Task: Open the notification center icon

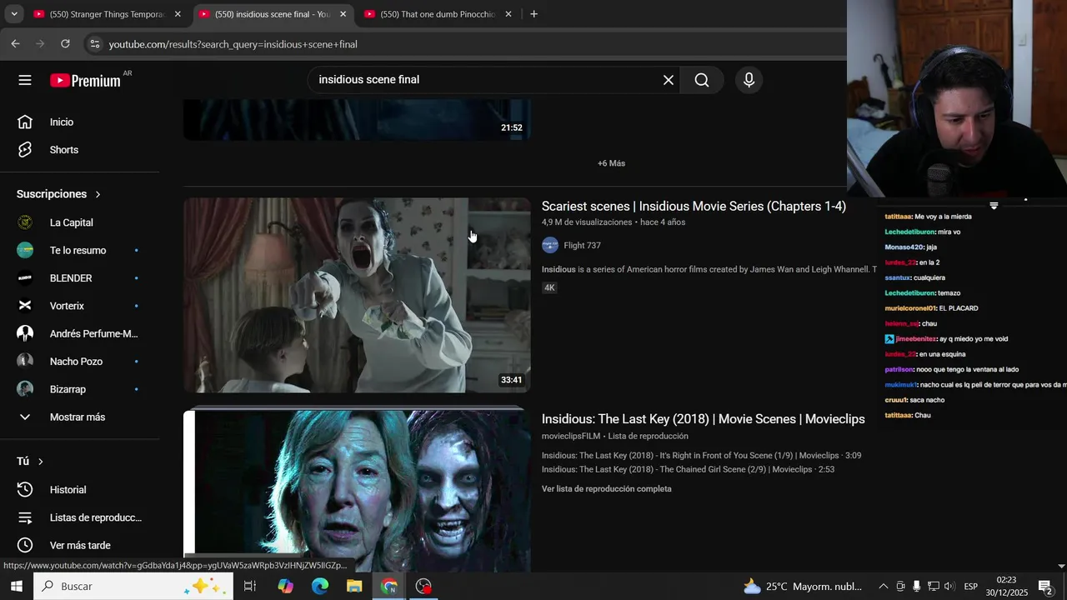Action: point(1045,587)
